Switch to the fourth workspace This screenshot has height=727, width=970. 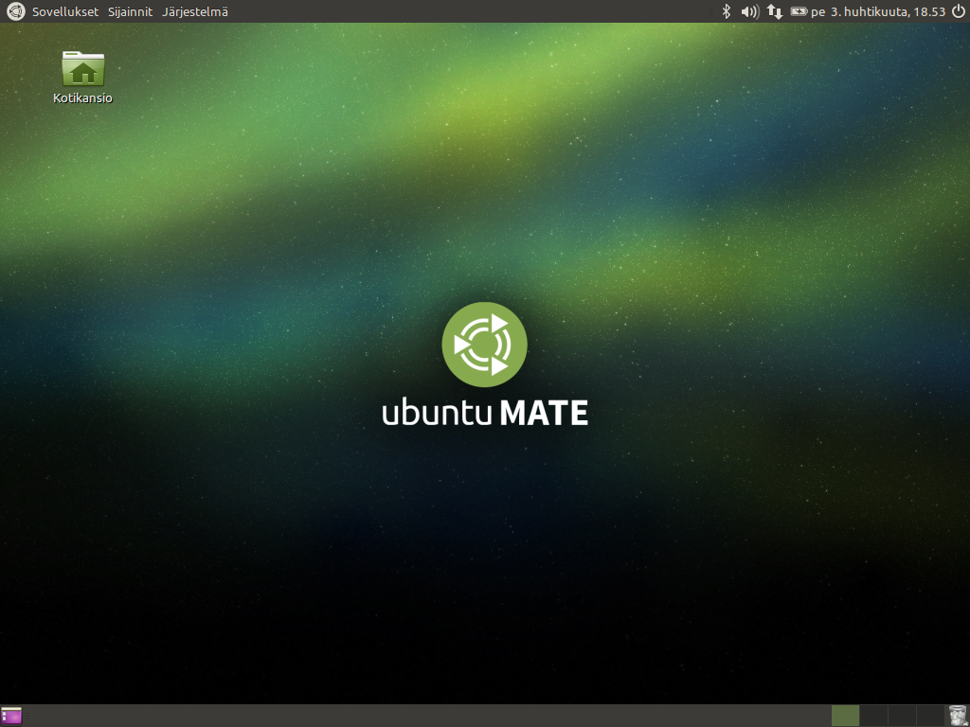pos(929,716)
